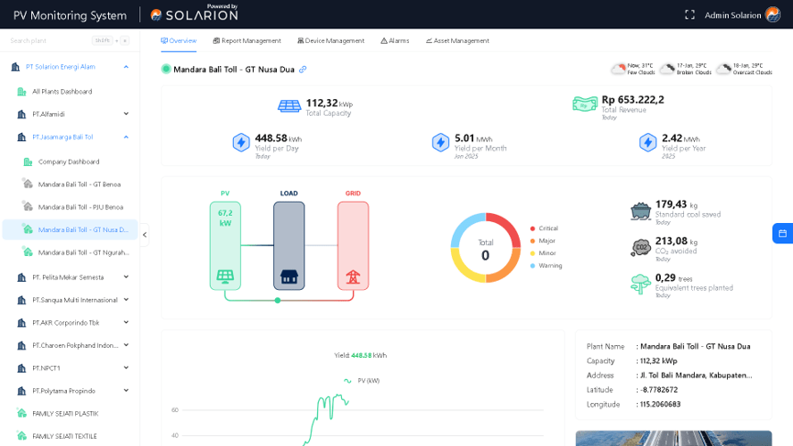Expand the PT.Alfamidi plant group
This screenshot has width=793, height=446.
(126, 113)
